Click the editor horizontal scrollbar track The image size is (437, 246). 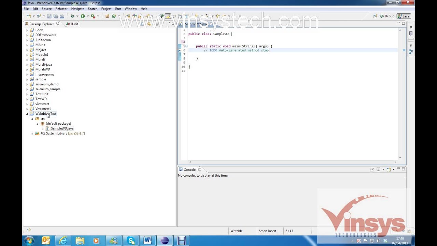click(293, 162)
